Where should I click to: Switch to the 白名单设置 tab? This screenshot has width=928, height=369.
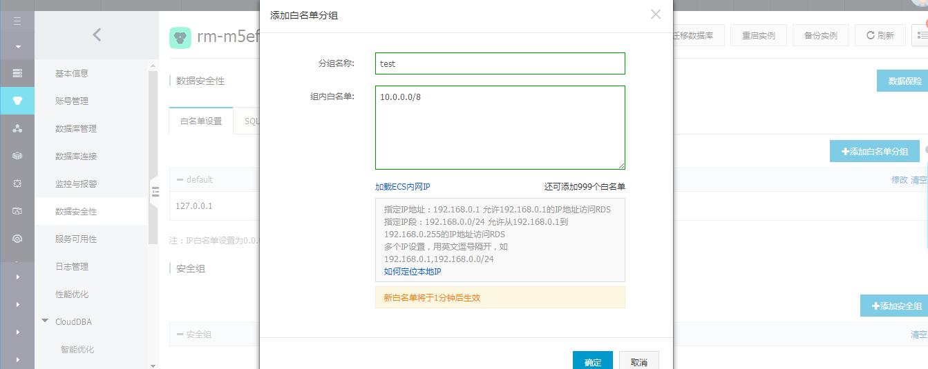201,121
